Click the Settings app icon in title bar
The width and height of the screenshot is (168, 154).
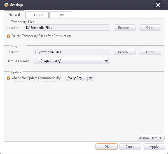tap(6, 5)
